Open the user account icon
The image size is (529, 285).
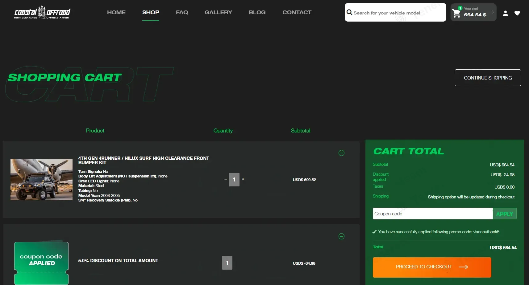tap(506, 13)
